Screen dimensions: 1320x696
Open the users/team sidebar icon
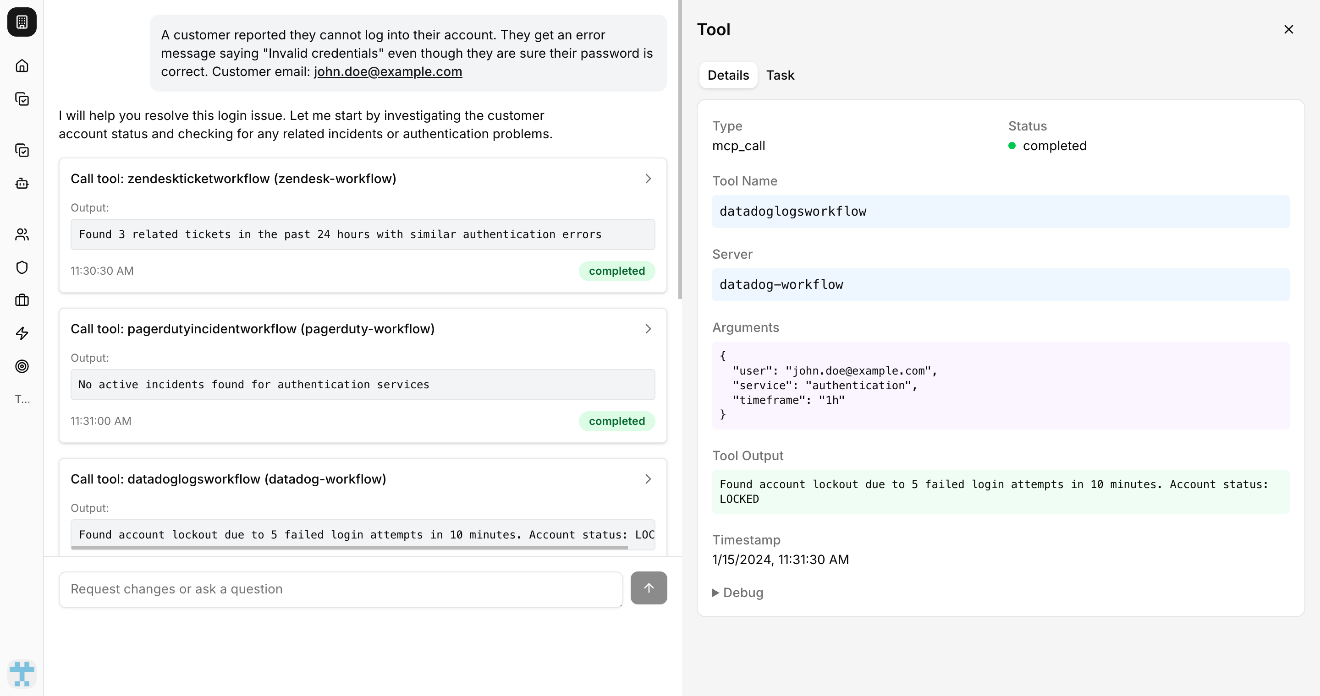pos(22,234)
